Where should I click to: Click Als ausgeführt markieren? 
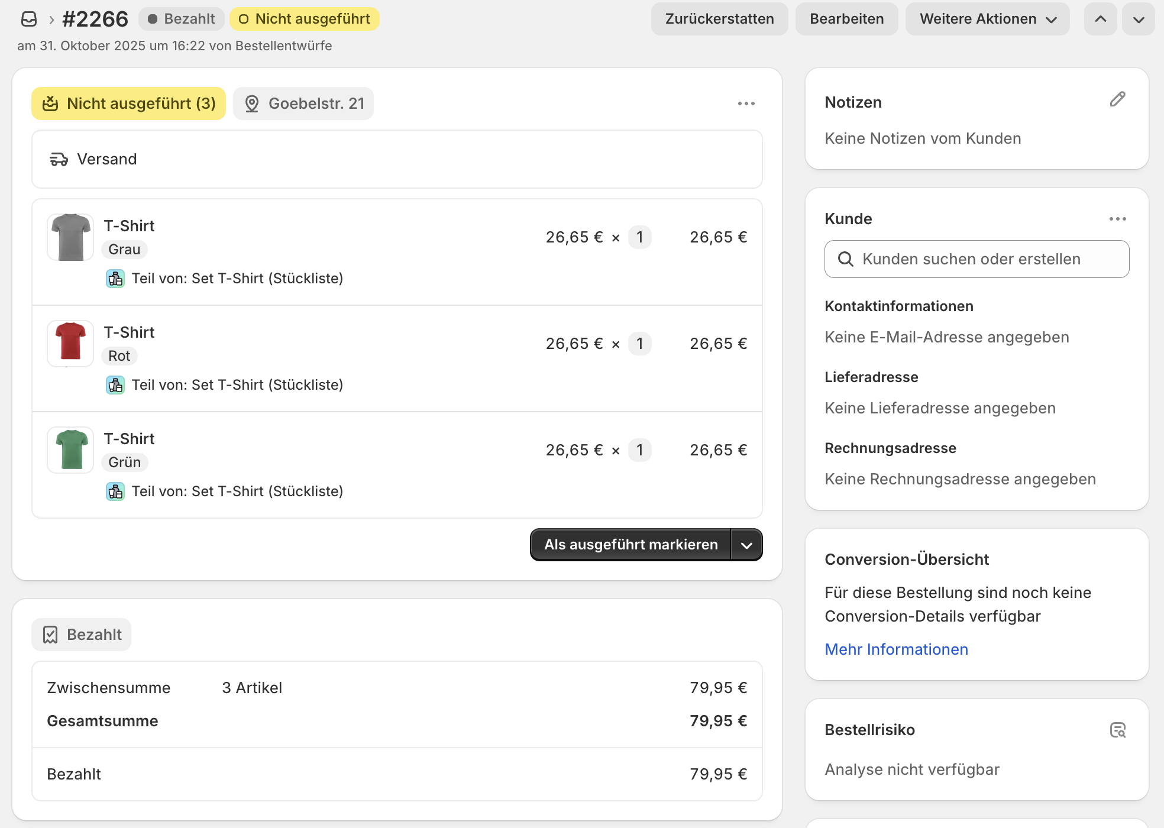[x=630, y=545]
